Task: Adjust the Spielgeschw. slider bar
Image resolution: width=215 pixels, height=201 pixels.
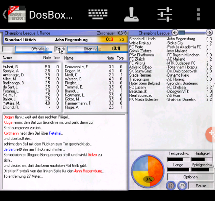Action: (202, 170)
